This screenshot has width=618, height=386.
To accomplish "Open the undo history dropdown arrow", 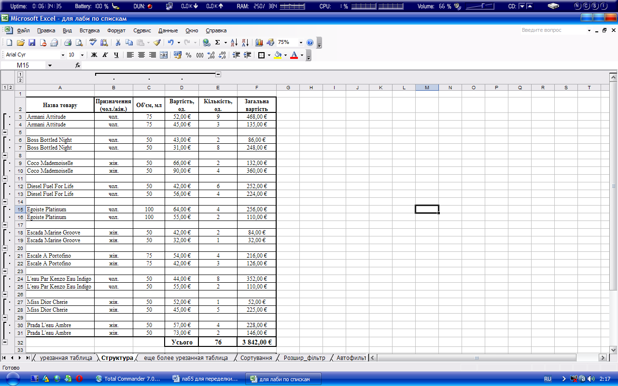I will [x=179, y=42].
